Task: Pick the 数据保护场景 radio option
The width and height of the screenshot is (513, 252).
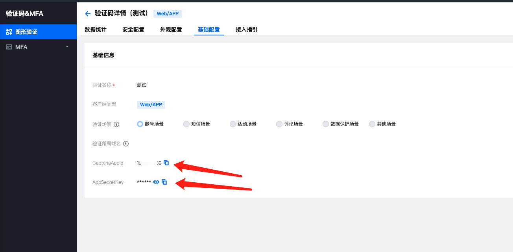Action: 325,124
